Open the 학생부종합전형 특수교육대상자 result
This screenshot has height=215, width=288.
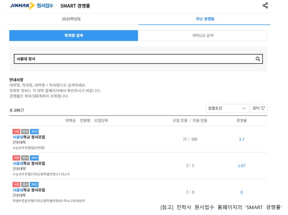click(29, 190)
